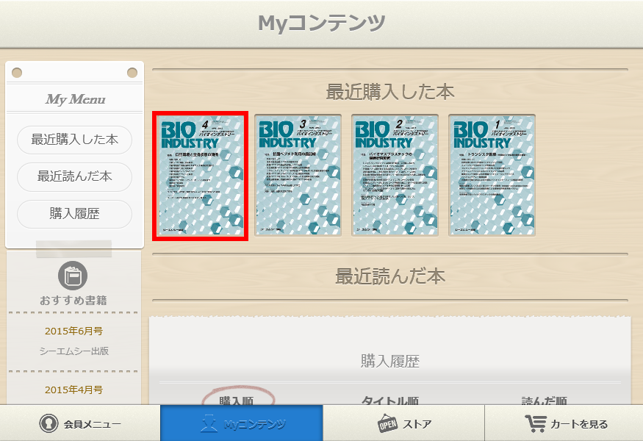Click the 最近読んだ本 section heading
This screenshot has height=441, width=643.
coord(390,276)
